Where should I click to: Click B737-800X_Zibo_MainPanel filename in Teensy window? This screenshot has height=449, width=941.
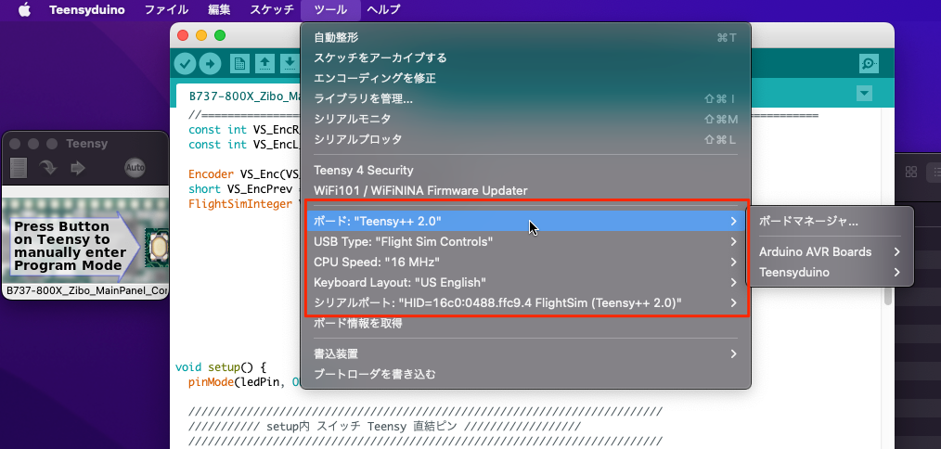(x=86, y=291)
